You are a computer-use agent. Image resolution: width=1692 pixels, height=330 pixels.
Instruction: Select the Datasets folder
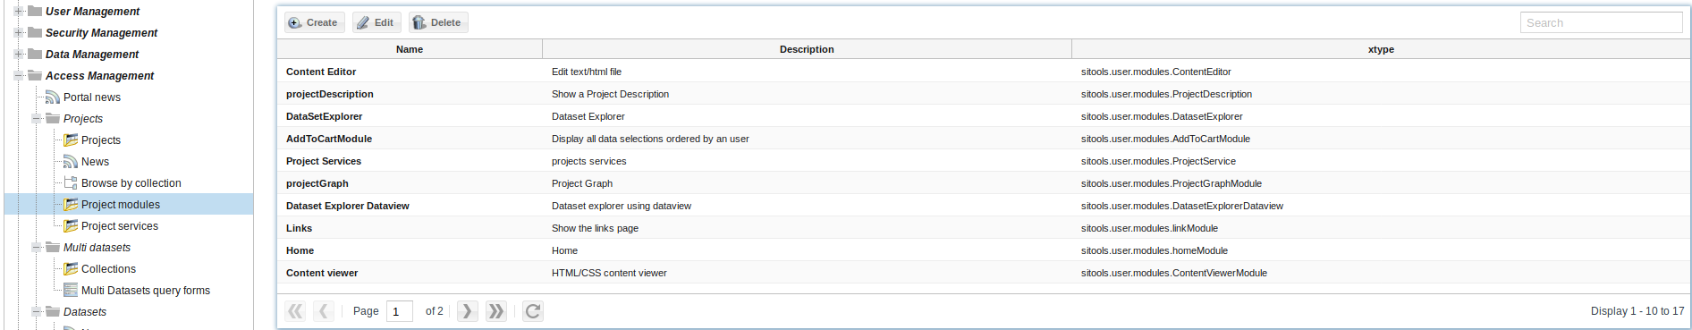(x=85, y=312)
